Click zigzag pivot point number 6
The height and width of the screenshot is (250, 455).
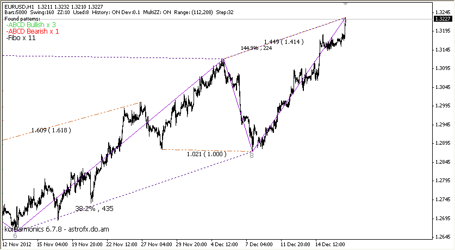click(15, 235)
